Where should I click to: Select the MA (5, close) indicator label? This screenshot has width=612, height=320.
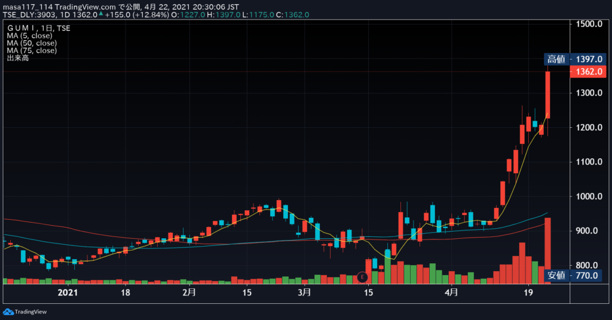[x=29, y=35]
